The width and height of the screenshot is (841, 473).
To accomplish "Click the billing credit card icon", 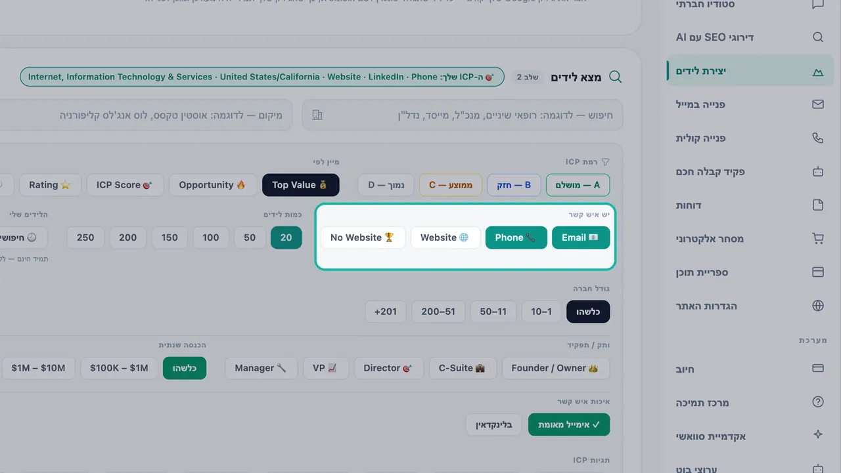I will 818,369.
